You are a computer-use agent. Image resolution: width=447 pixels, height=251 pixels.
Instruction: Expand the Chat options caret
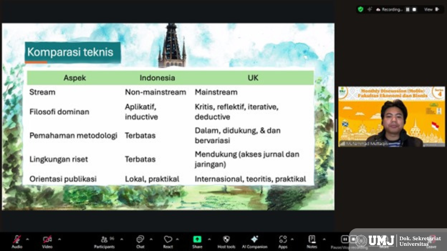pos(151,239)
